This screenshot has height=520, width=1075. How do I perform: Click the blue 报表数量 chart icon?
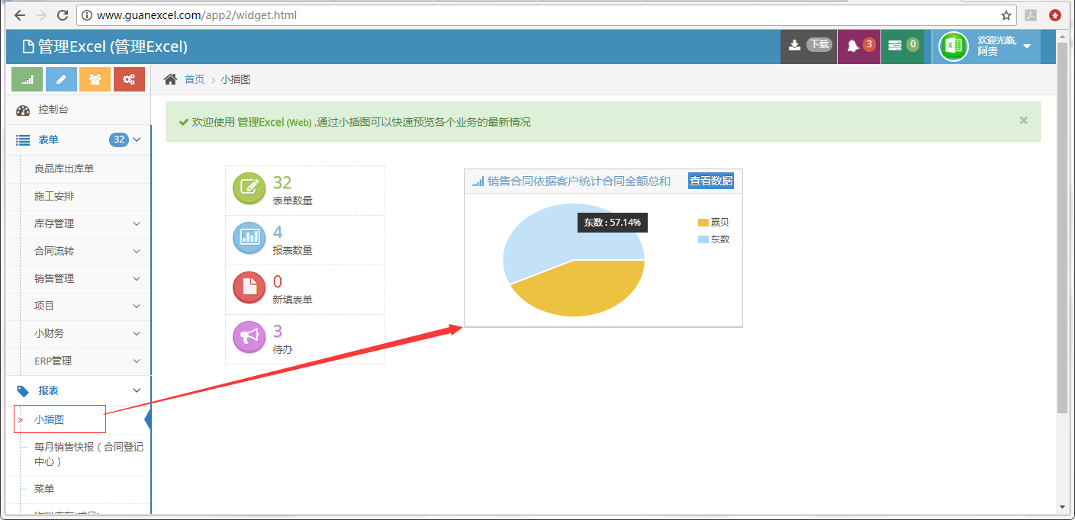point(249,239)
